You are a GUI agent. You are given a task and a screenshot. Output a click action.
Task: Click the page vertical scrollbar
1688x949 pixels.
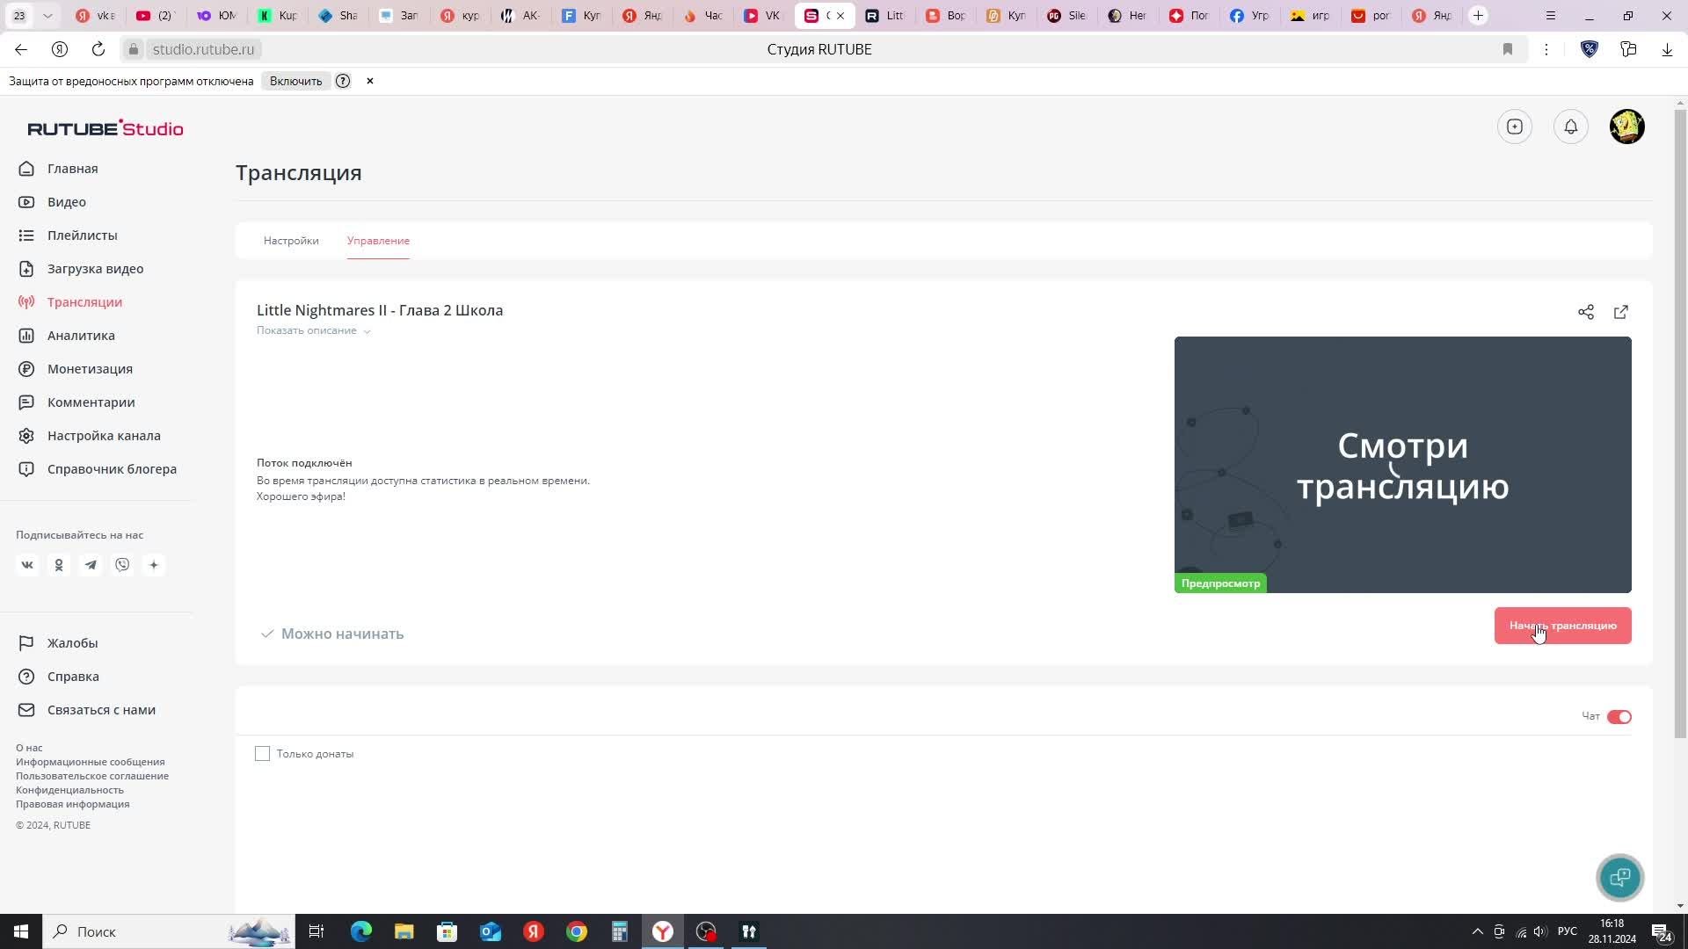tap(1680, 422)
